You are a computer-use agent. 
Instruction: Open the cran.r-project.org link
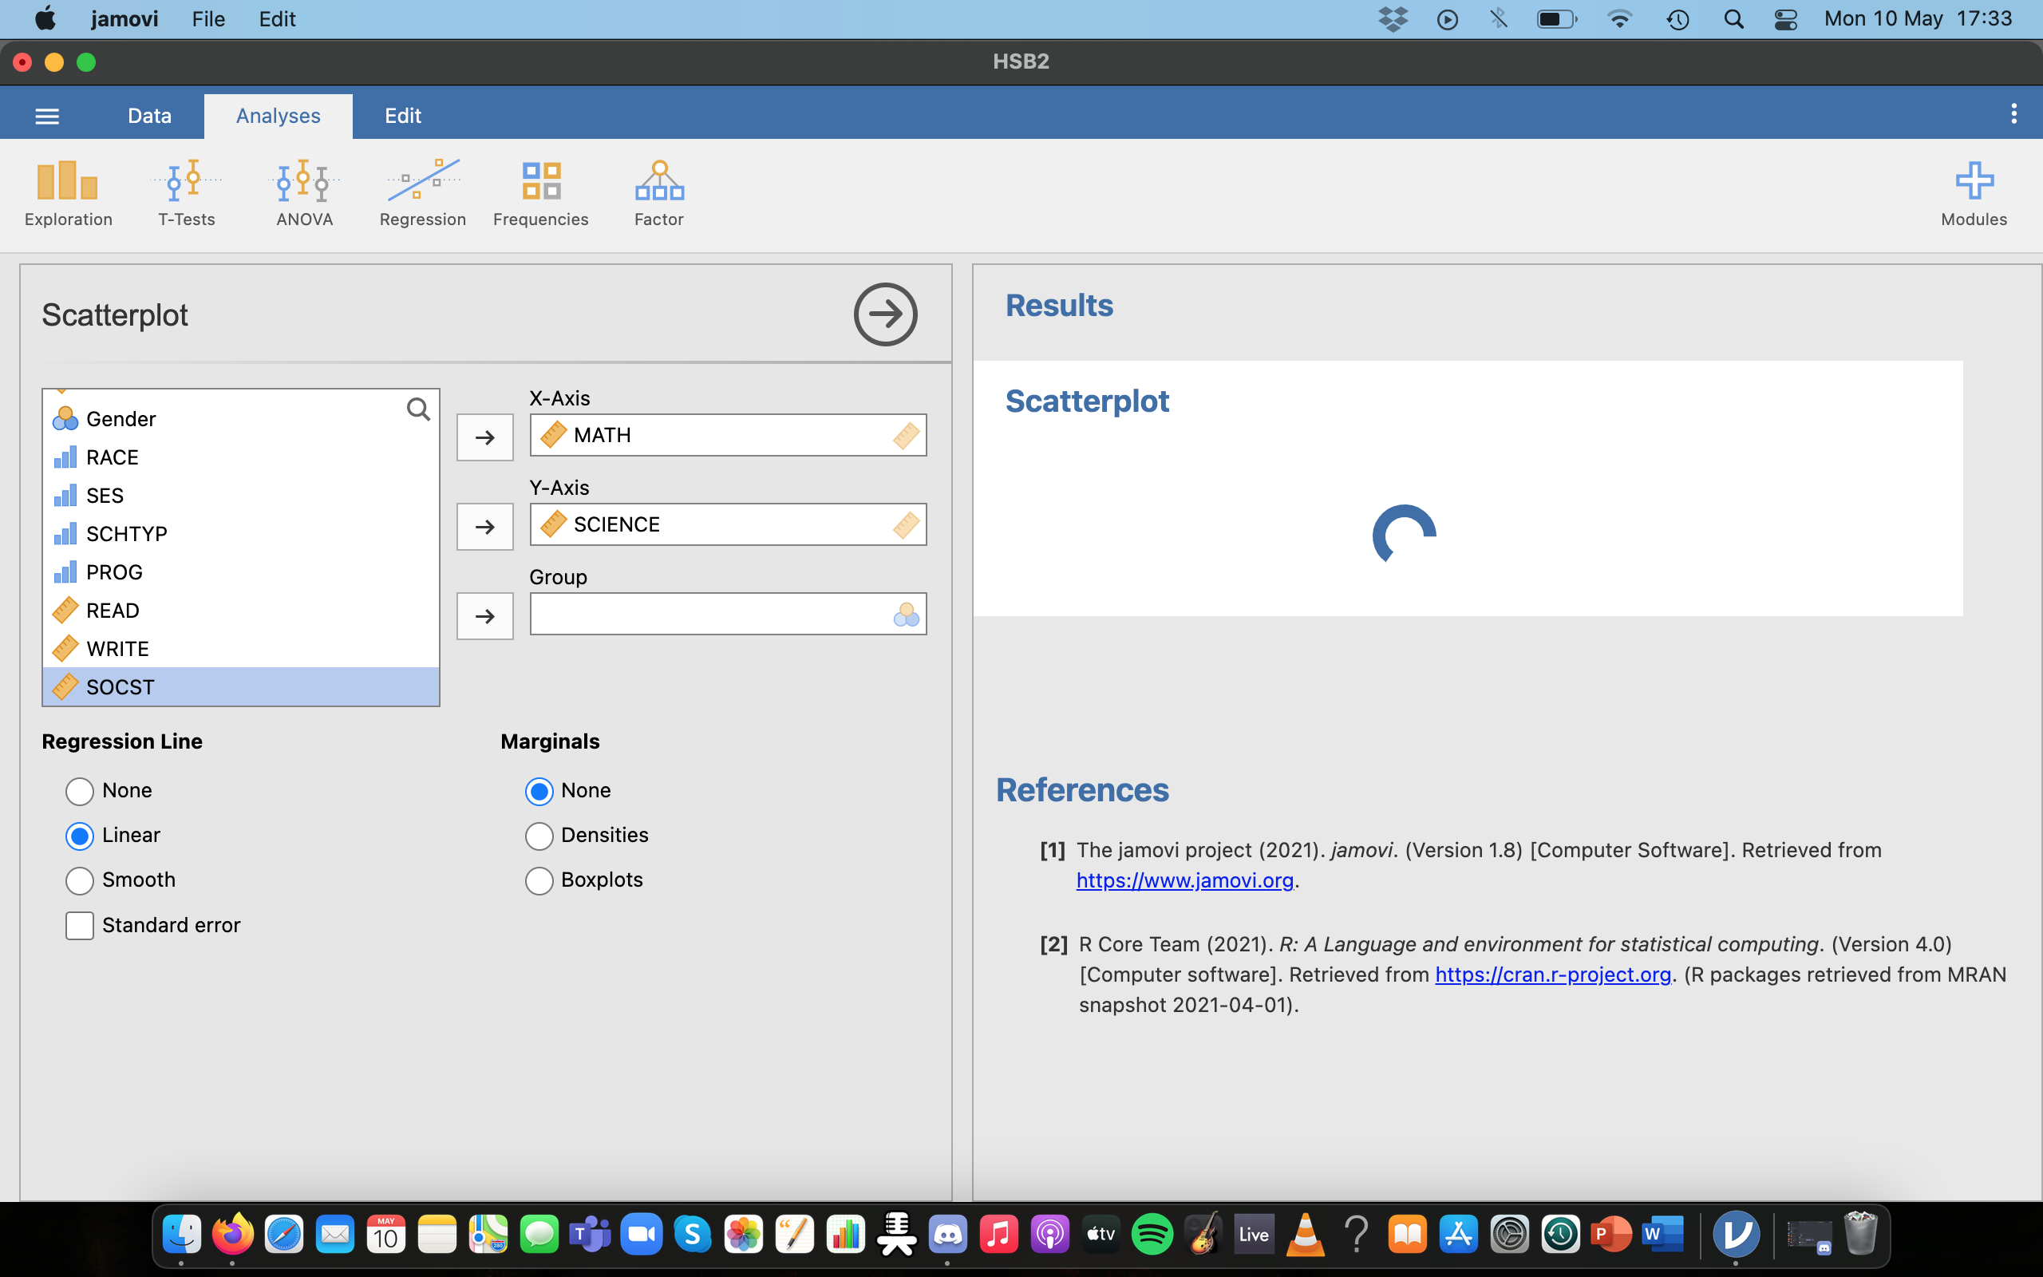coord(1553,975)
